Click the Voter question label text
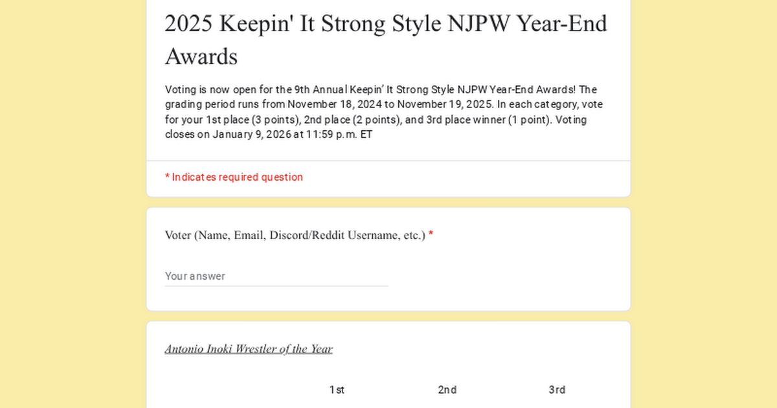 pos(295,235)
